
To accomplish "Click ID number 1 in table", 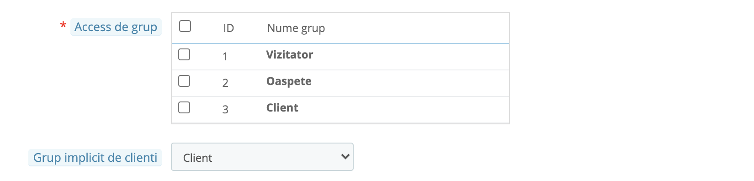I will tap(225, 56).
